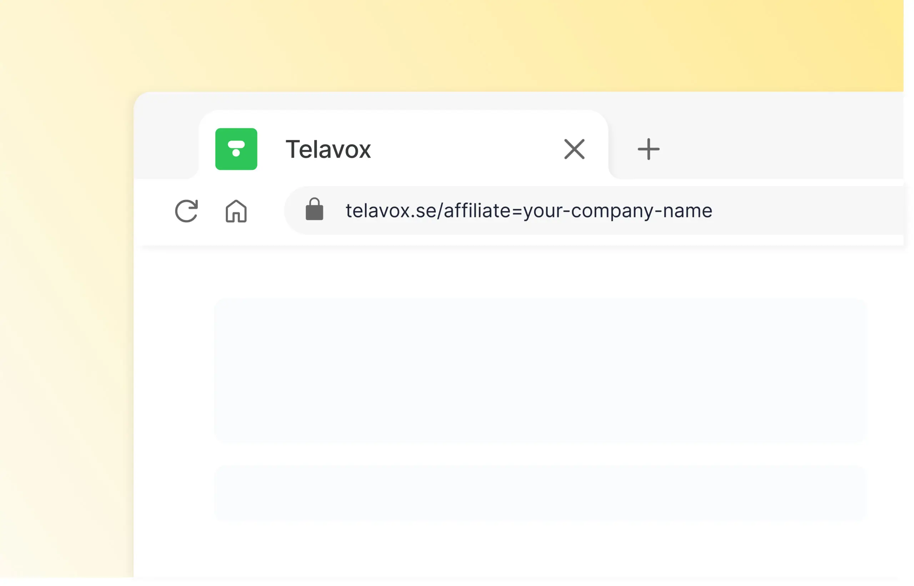Image resolution: width=914 pixels, height=586 pixels.
Task: Click the large upper placeholder content card
Action: pyautogui.click(x=540, y=370)
